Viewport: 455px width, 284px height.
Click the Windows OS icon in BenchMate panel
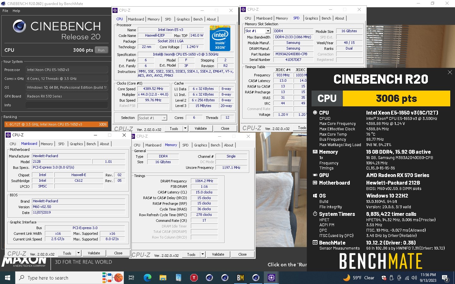(x=315, y=196)
